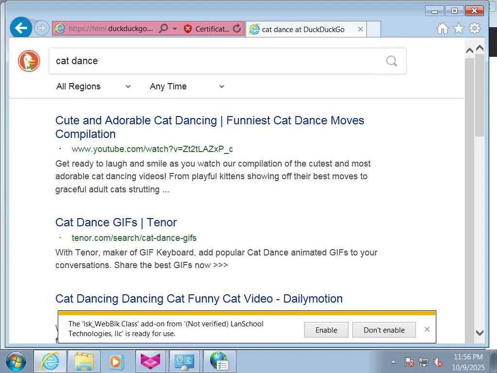Minimize the Internet Explorer window
497x373 pixels.
click(x=434, y=11)
